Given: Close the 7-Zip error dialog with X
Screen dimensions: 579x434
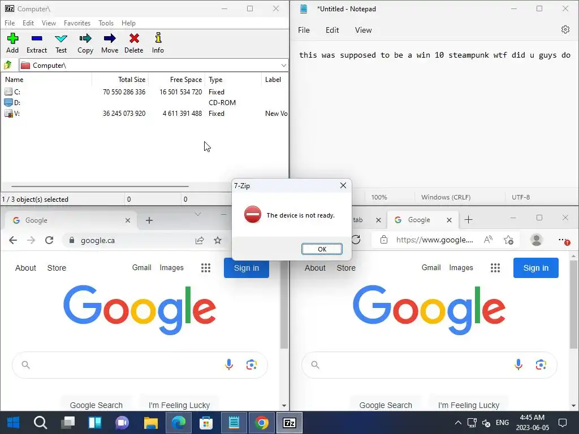Looking at the screenshot, I should coord(343,185).
